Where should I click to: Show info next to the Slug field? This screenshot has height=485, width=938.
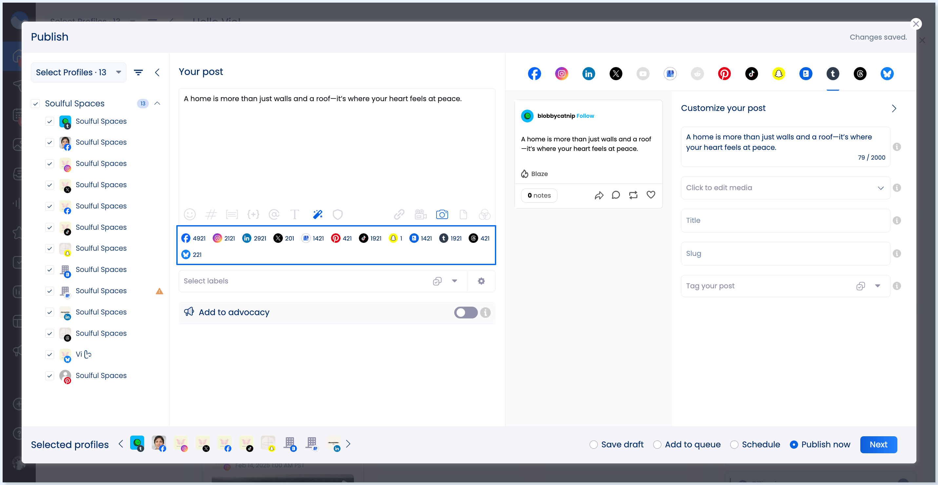tap(897, 253)
